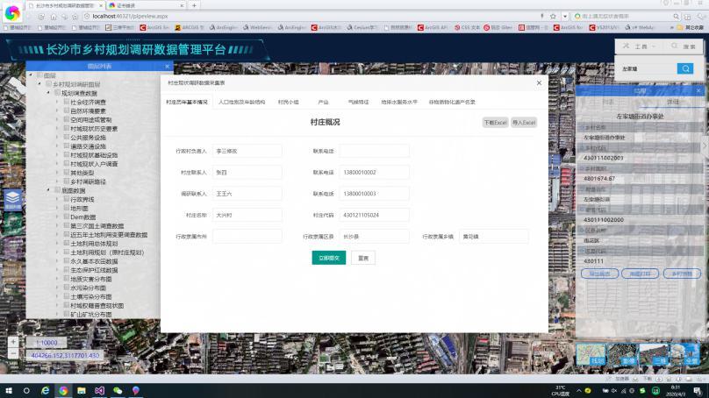Open the browser home page icon
This screenshot has width=709, height=398.
tap(54, 17)
